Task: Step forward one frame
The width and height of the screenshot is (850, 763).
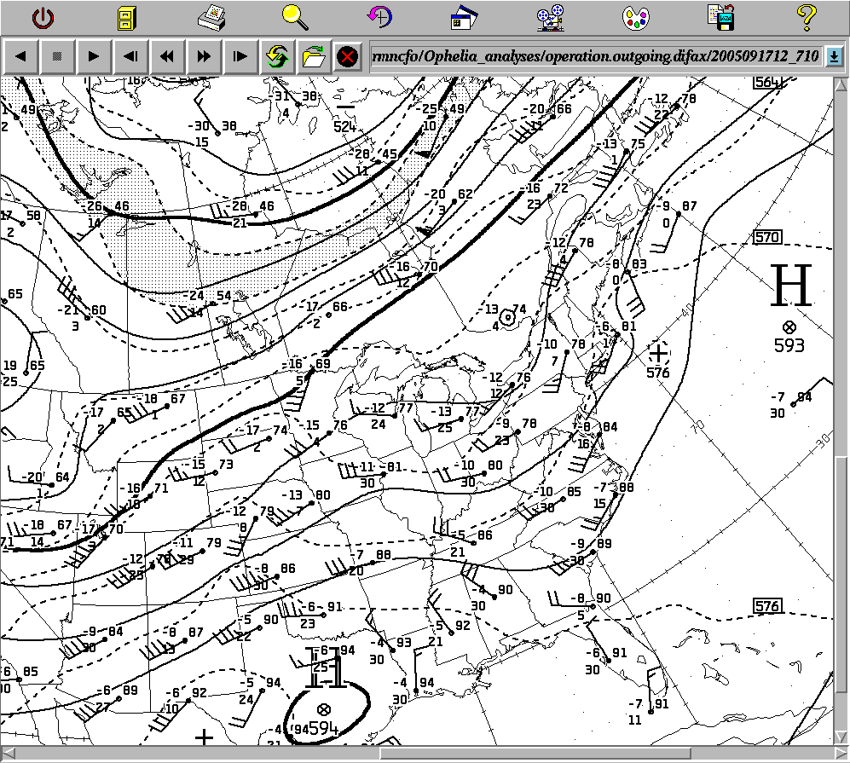Action: pos(240,57)
